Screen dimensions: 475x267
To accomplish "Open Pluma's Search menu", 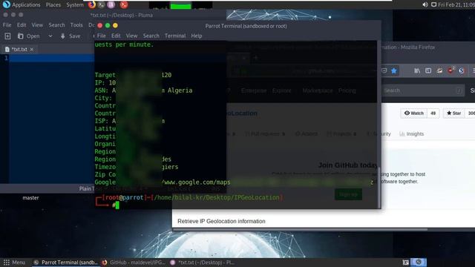I will [x=56, y=25].
